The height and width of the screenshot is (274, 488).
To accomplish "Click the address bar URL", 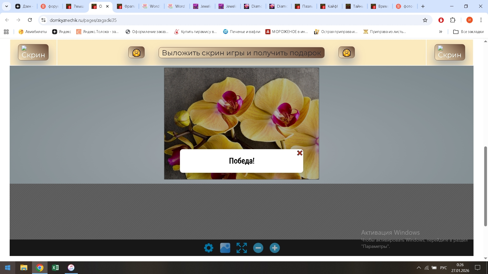I will pos(83,20).
